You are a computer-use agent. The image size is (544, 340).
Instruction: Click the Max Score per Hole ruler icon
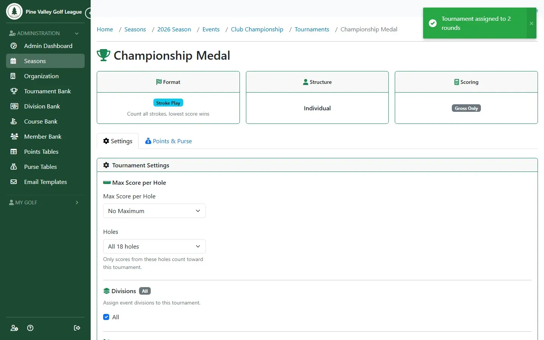coord(107,182)
